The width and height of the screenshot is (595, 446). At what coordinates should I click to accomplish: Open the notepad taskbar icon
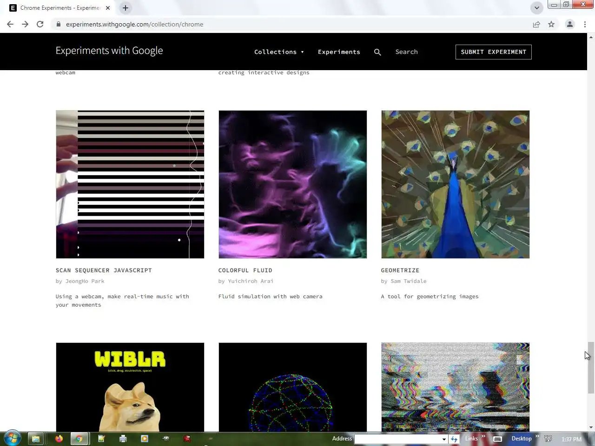click(101, 438)
